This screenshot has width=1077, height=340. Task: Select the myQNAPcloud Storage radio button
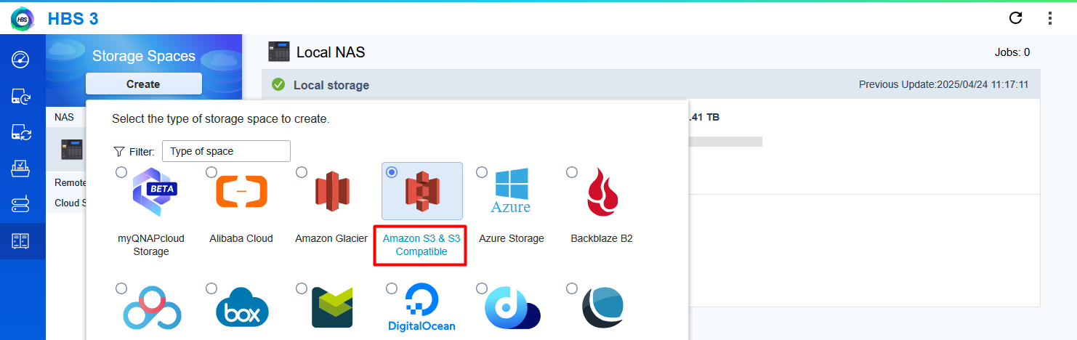[x=121, y=172]
